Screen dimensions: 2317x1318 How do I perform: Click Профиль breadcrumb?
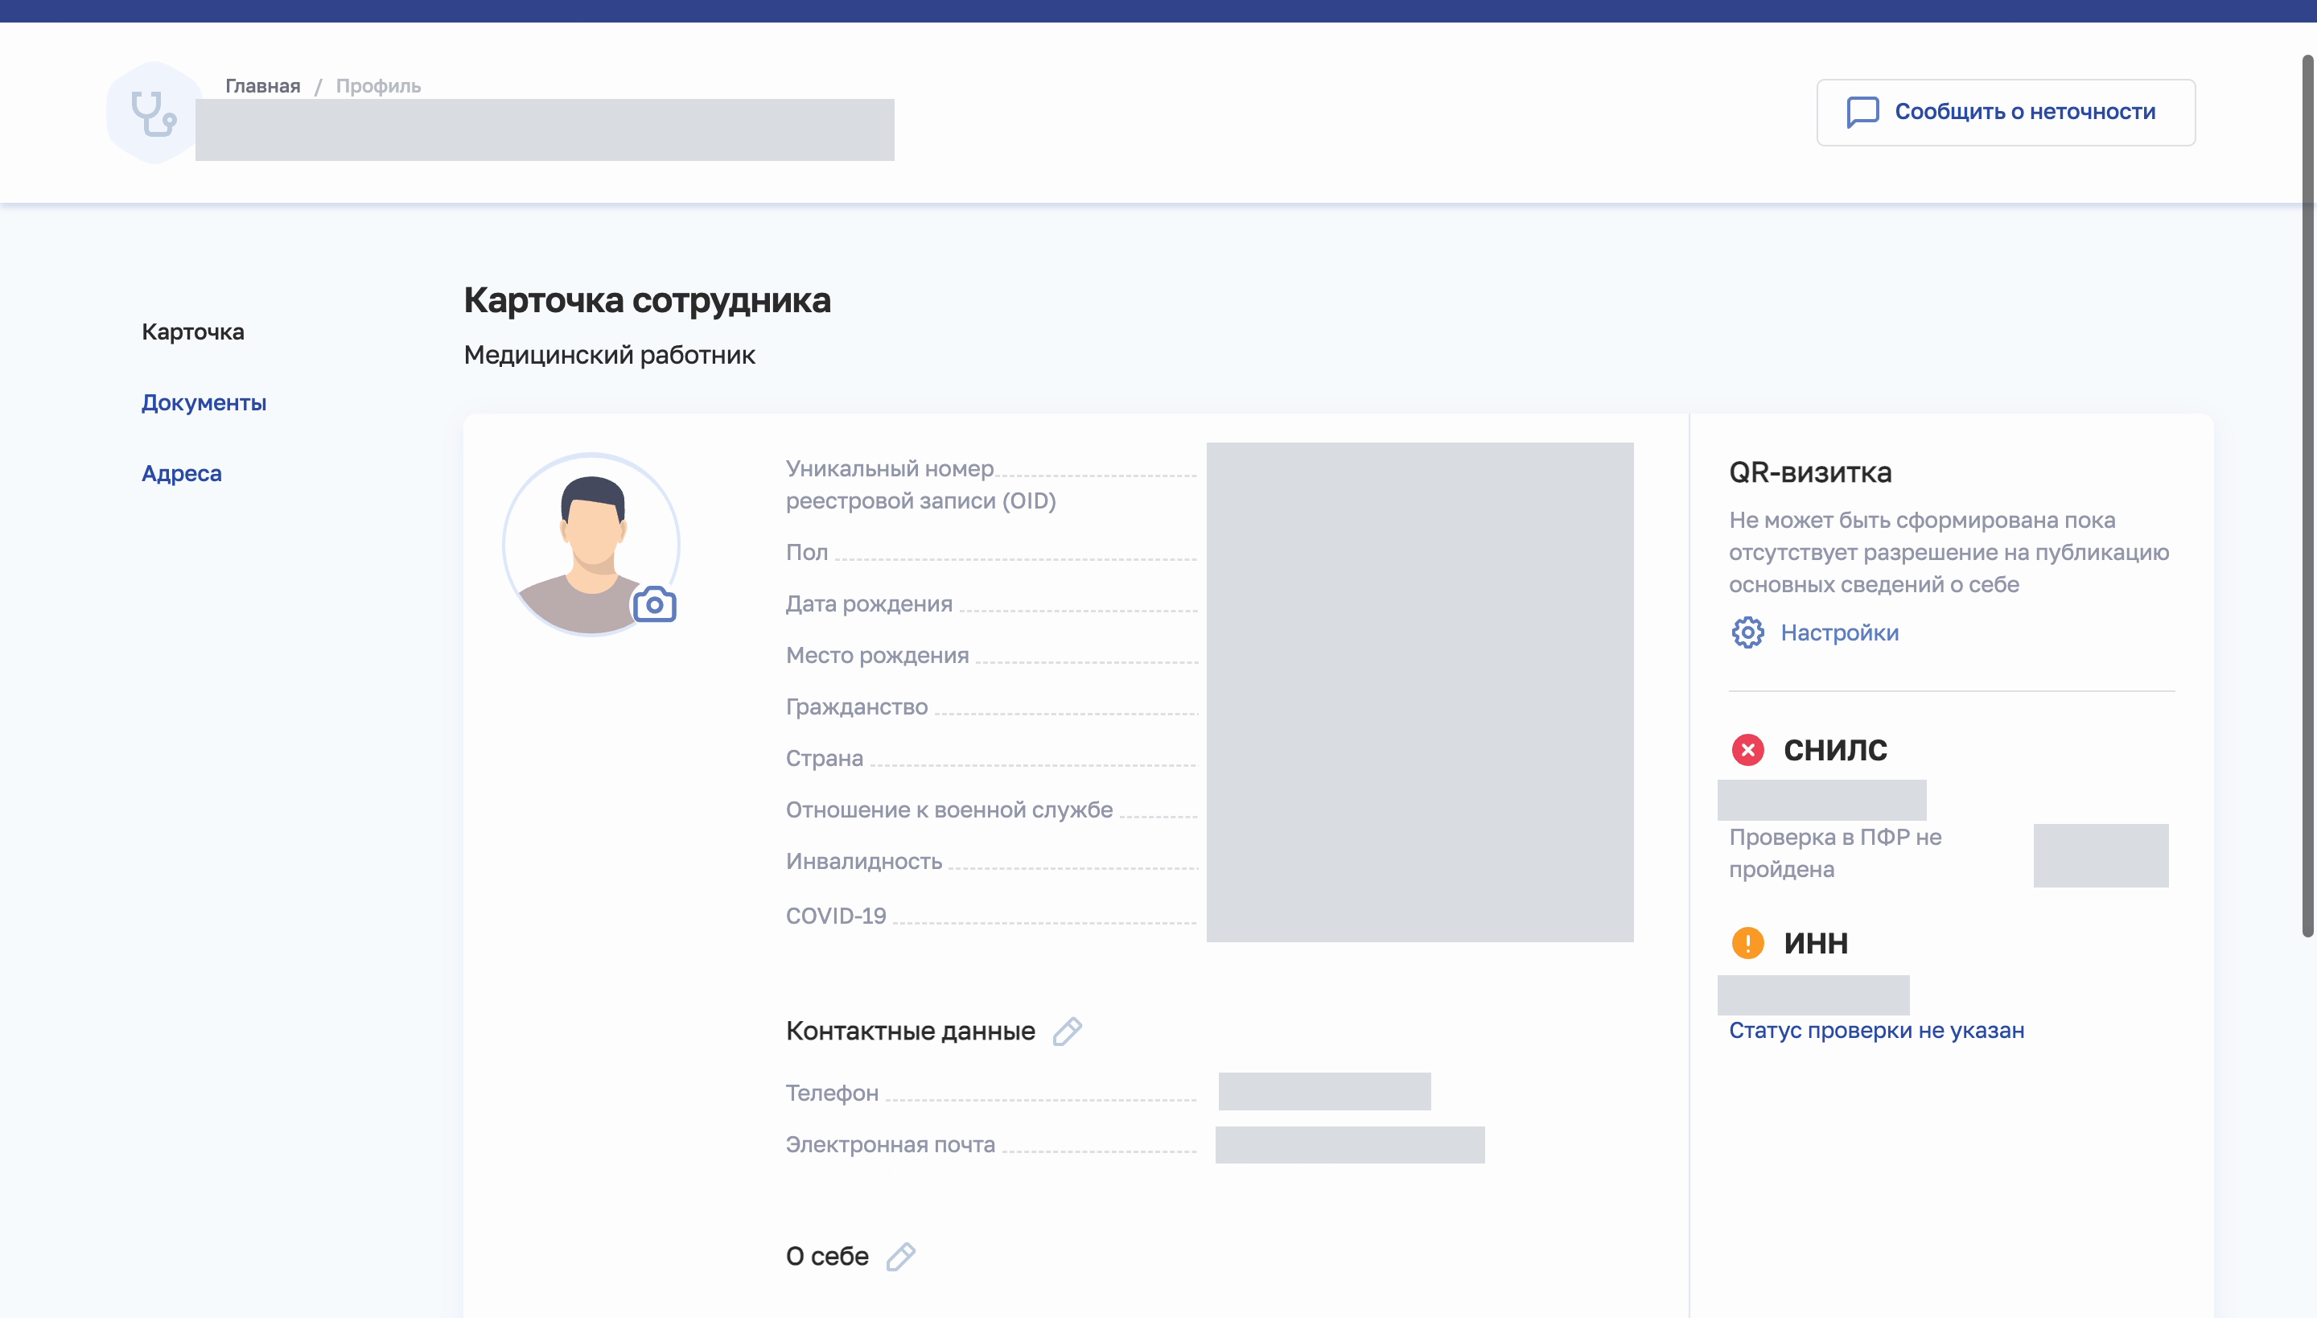coord(378,86)
